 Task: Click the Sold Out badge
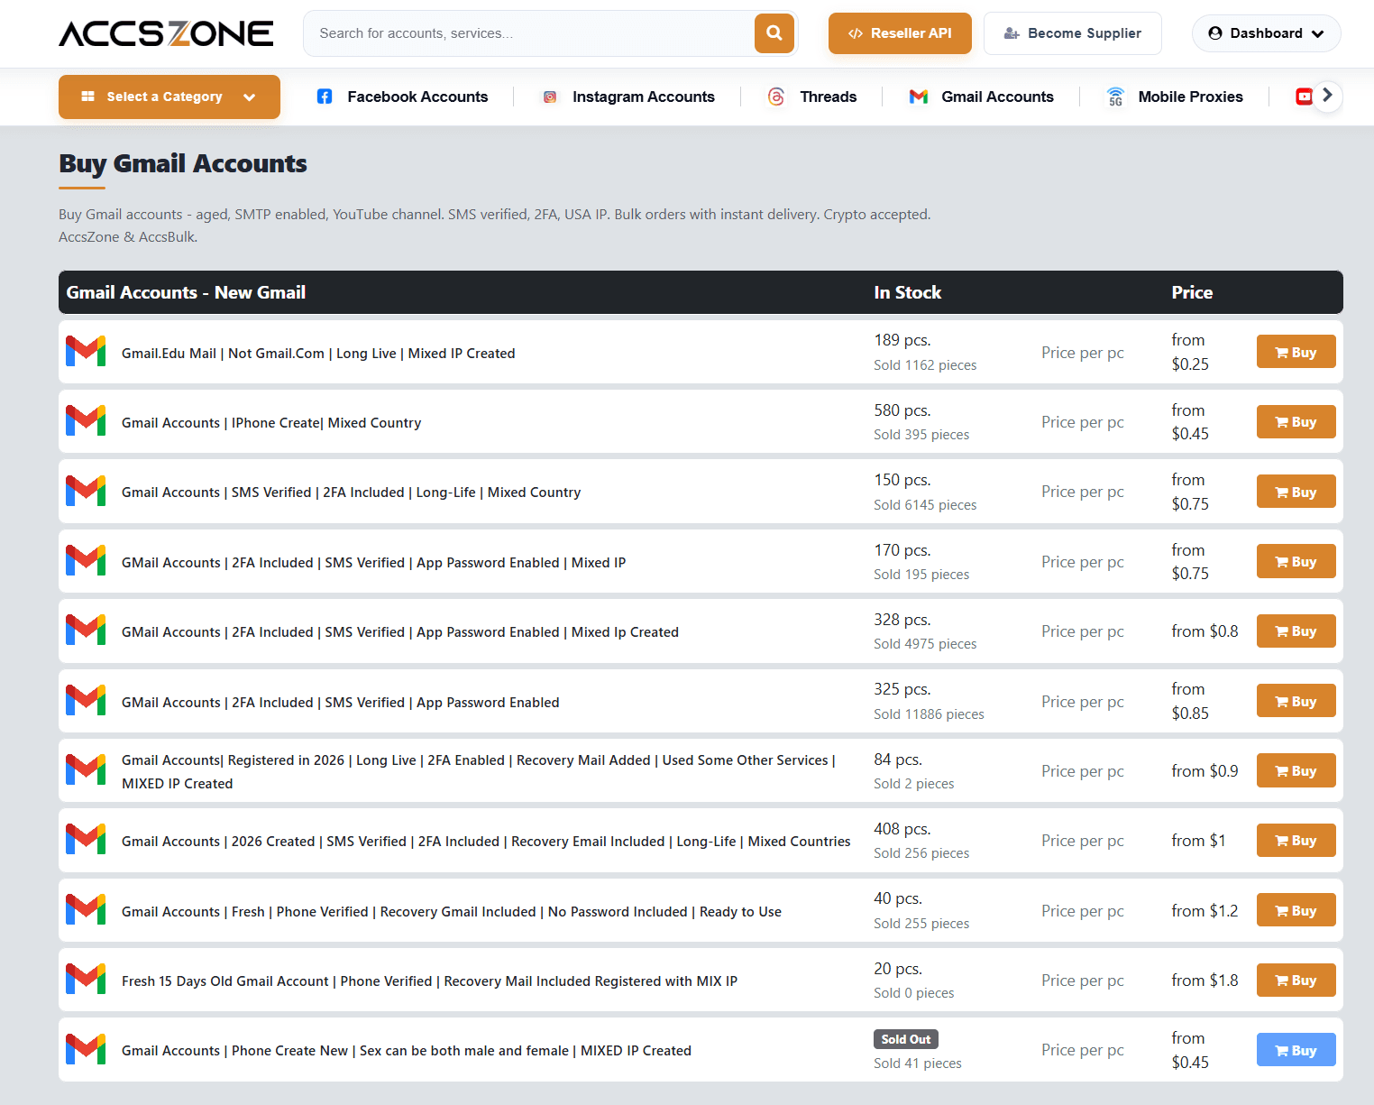click(906, 1039)
